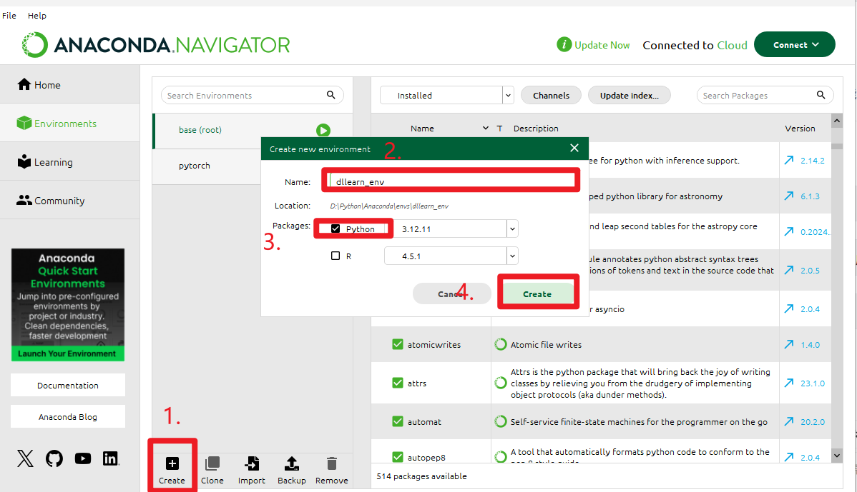Click the Remove environment trash icon
The width and height of the screenshot is (857, 492).
tap(332, 463)
